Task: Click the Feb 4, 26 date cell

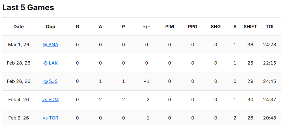Action: [x=18, y=100]
